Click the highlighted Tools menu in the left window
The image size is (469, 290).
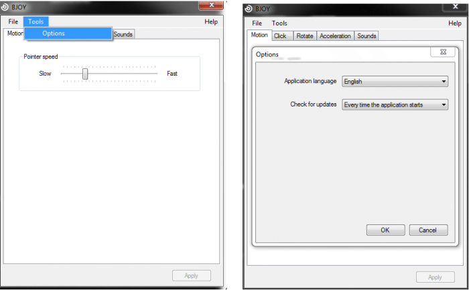click(x=36, y=21)
